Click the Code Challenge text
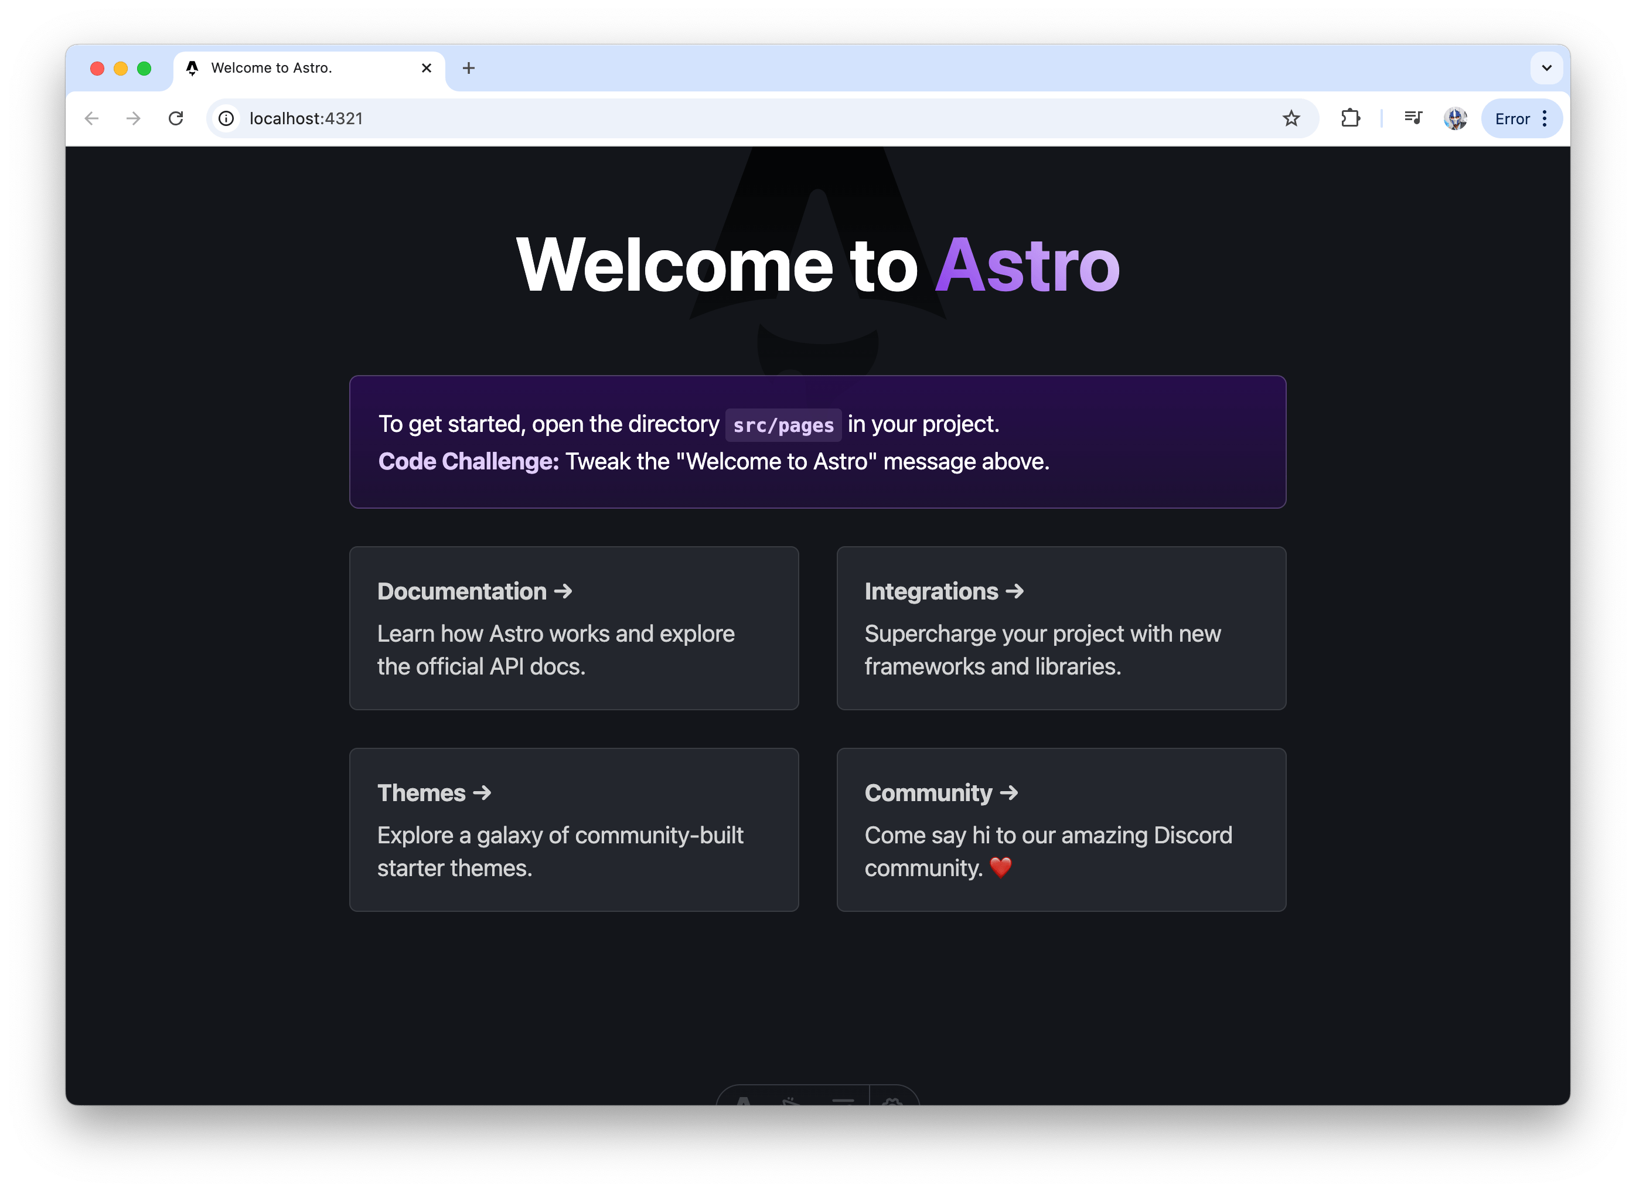Image resolution: width=1636 pixels, height=1192 pixels. 468,462
